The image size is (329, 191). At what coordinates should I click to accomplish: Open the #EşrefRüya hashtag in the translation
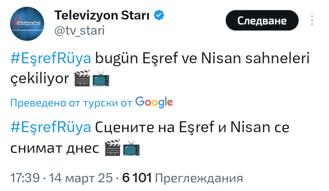51,127
